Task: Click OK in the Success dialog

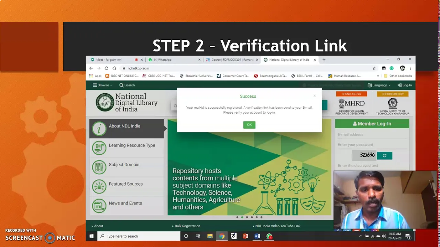Action: 249,125
